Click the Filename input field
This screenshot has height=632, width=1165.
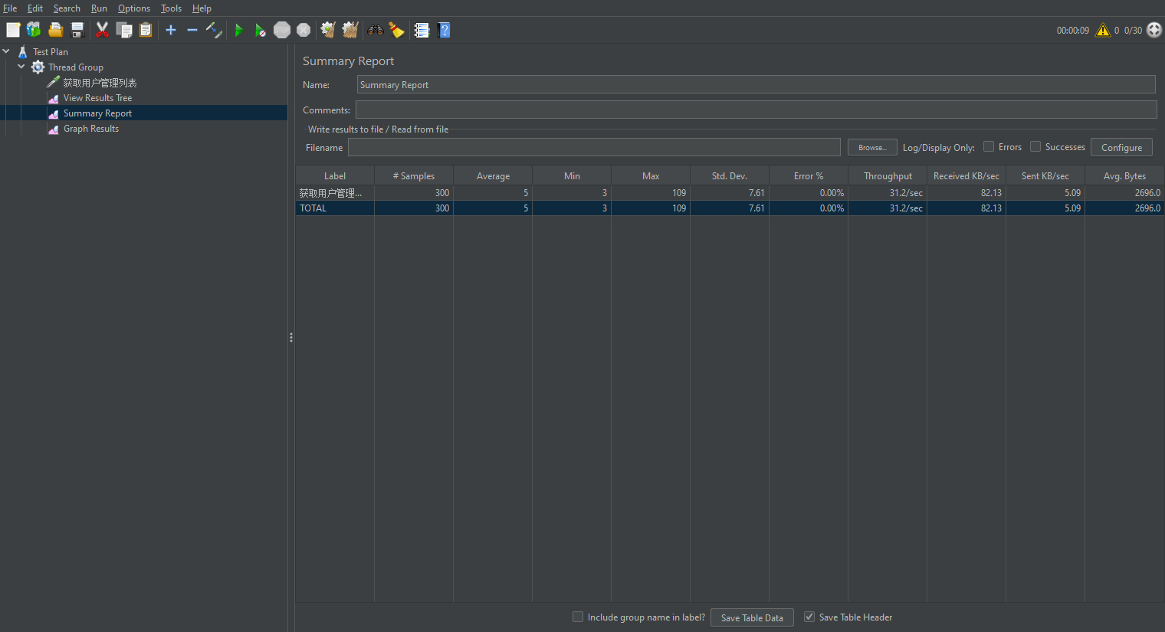(x=594, y=147)
